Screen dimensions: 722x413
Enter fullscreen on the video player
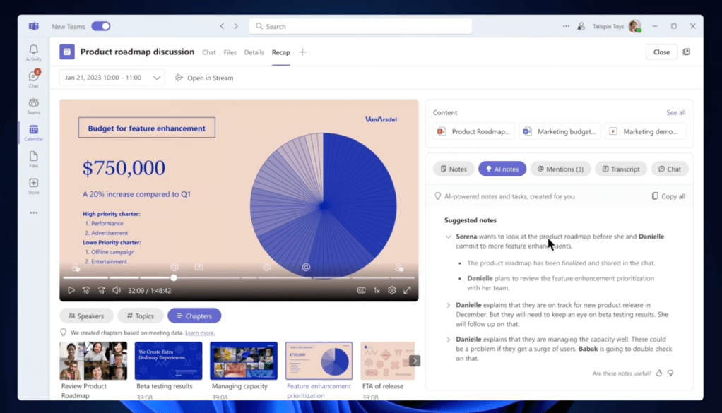tap(407, 290)
